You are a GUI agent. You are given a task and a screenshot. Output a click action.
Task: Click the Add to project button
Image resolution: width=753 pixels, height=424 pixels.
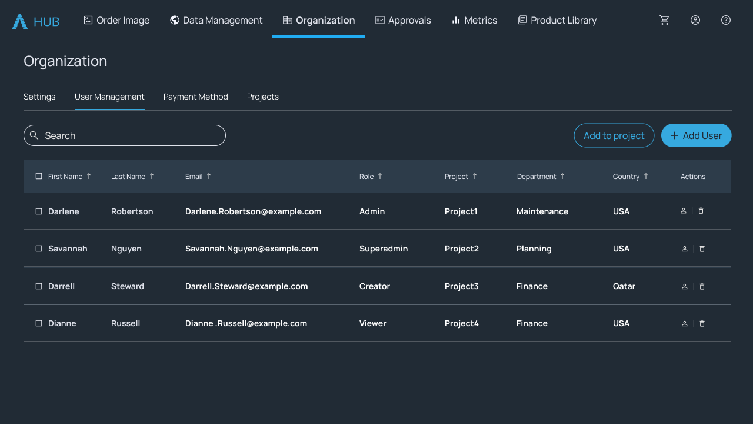pyautogui.click(x=614, y=135)
